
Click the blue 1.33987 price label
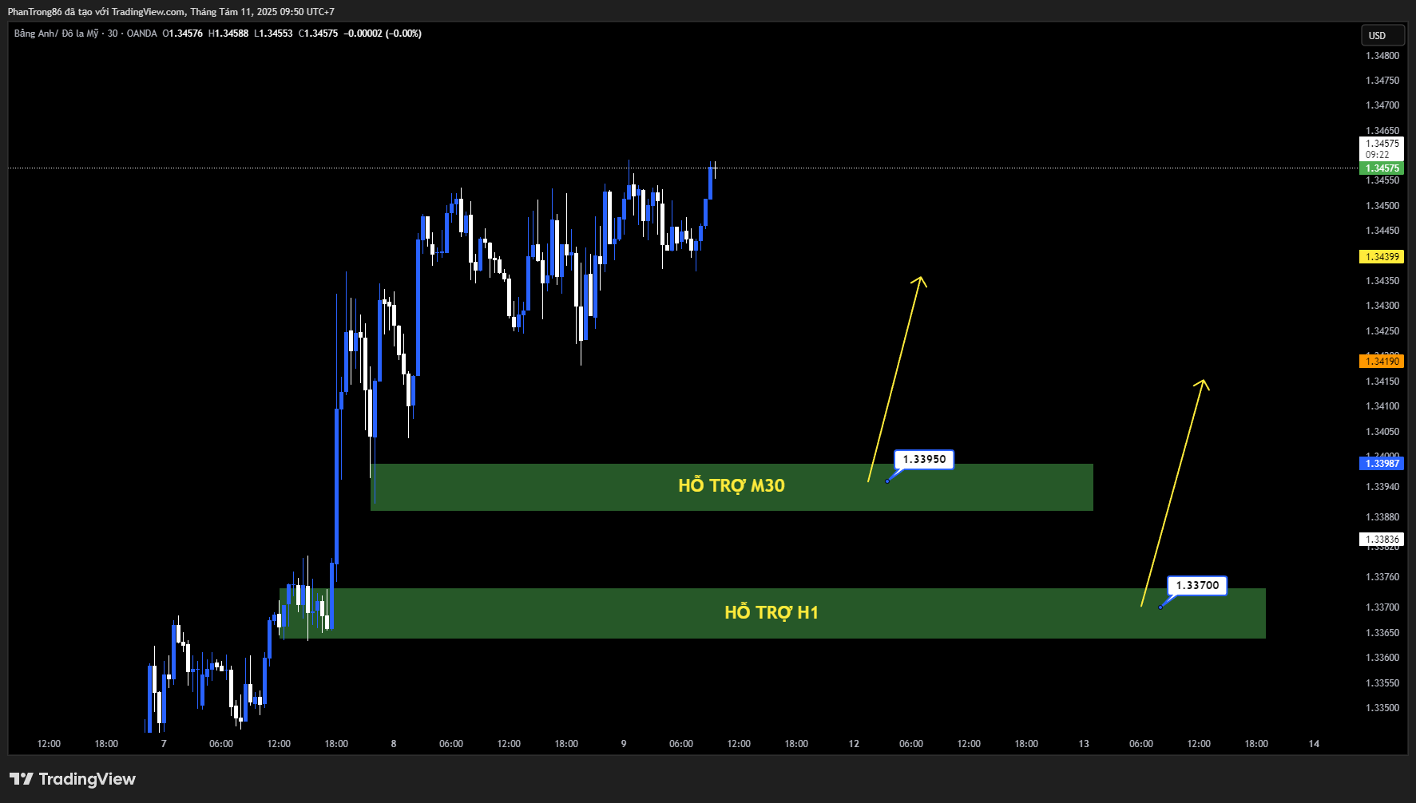[1382, 464]
